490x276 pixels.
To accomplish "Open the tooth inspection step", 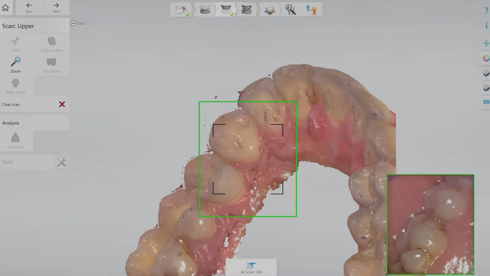I will 290,9.
